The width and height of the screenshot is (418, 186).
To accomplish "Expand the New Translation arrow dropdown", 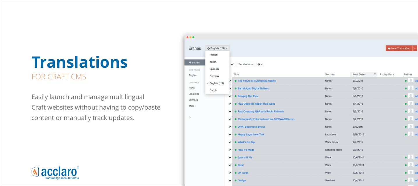I will pyautogui.click(x=415, y=48).
